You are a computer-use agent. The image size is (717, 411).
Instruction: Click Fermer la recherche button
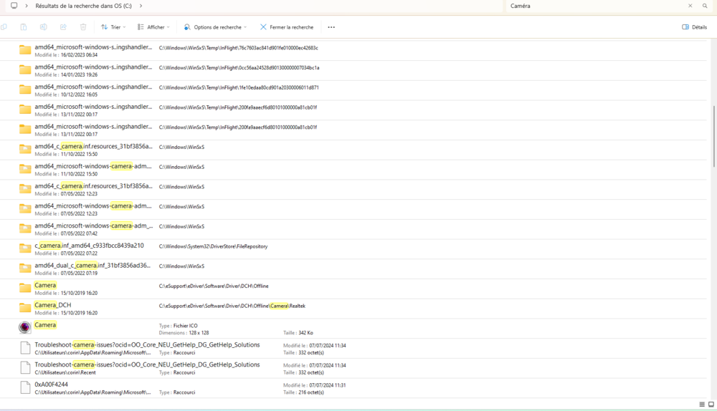[287, 27]
